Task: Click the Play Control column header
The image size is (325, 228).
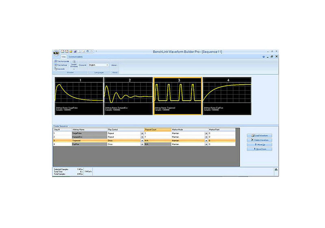Action: point(126,129)
